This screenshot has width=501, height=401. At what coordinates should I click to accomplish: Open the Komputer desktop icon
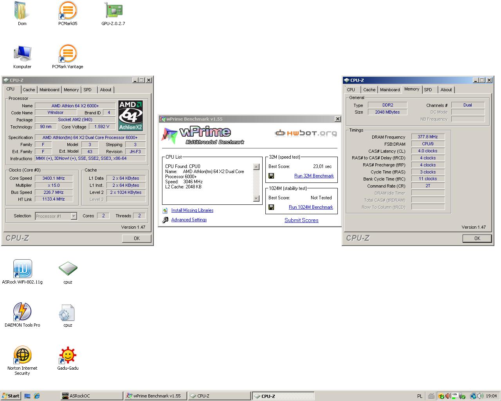22,54
